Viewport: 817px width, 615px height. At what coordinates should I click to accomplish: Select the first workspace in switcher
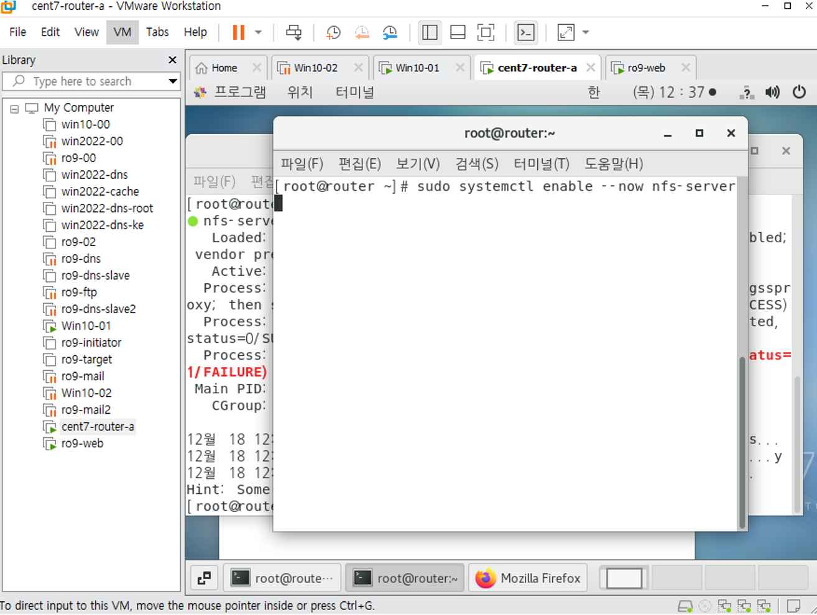tap(624, 578)
